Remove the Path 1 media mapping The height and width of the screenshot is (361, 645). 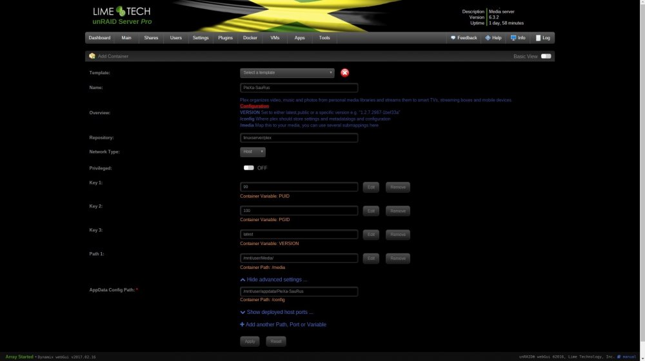pyautogui.click(x=398, y=259)
